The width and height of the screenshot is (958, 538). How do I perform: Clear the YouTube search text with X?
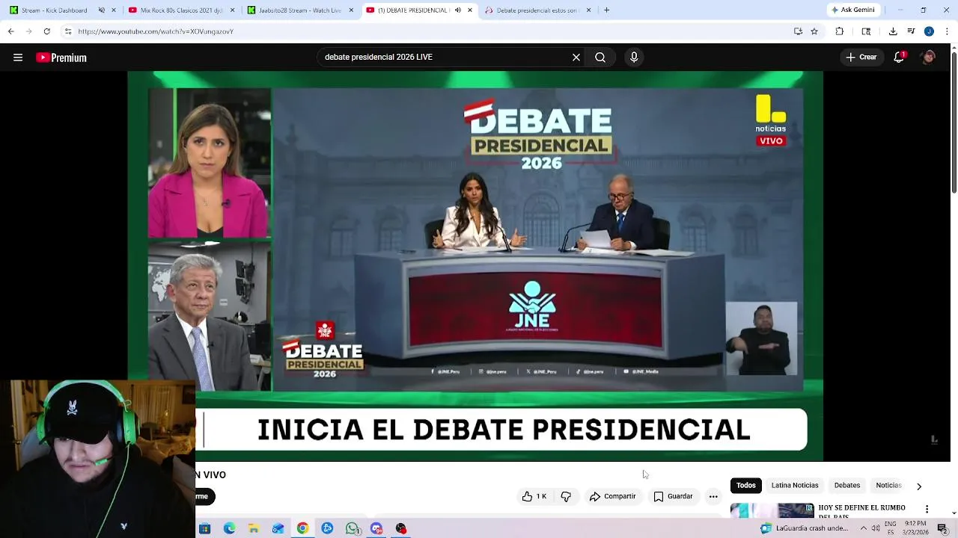(x=576, y=58)
